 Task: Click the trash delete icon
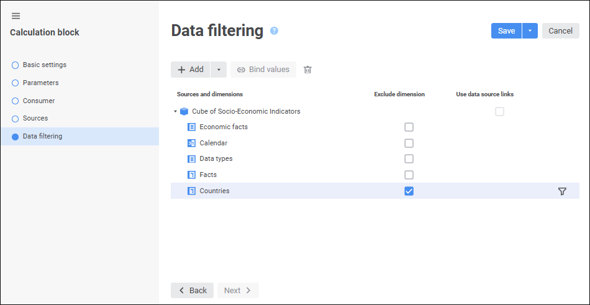[x=307, y=70]
